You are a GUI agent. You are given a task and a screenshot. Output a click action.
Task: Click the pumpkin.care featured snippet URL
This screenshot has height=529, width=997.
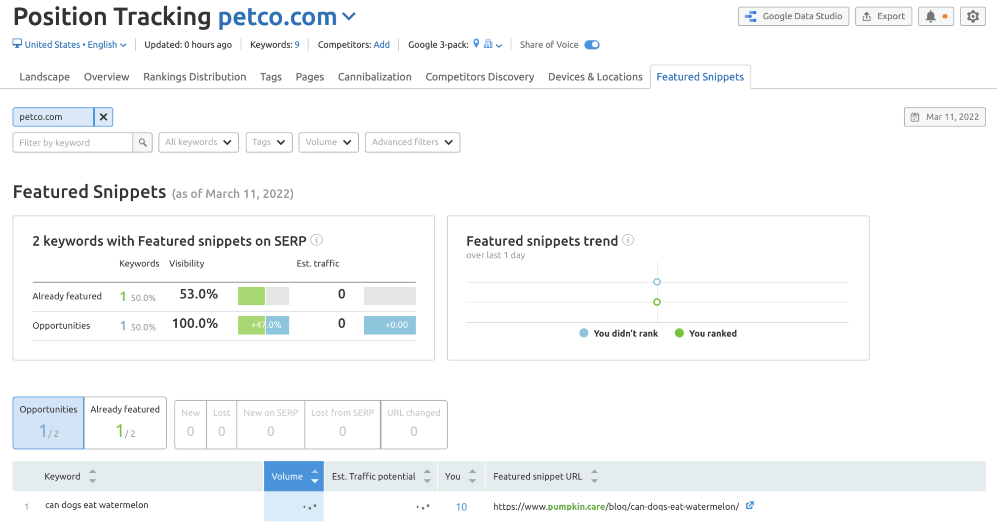[616, 506]
